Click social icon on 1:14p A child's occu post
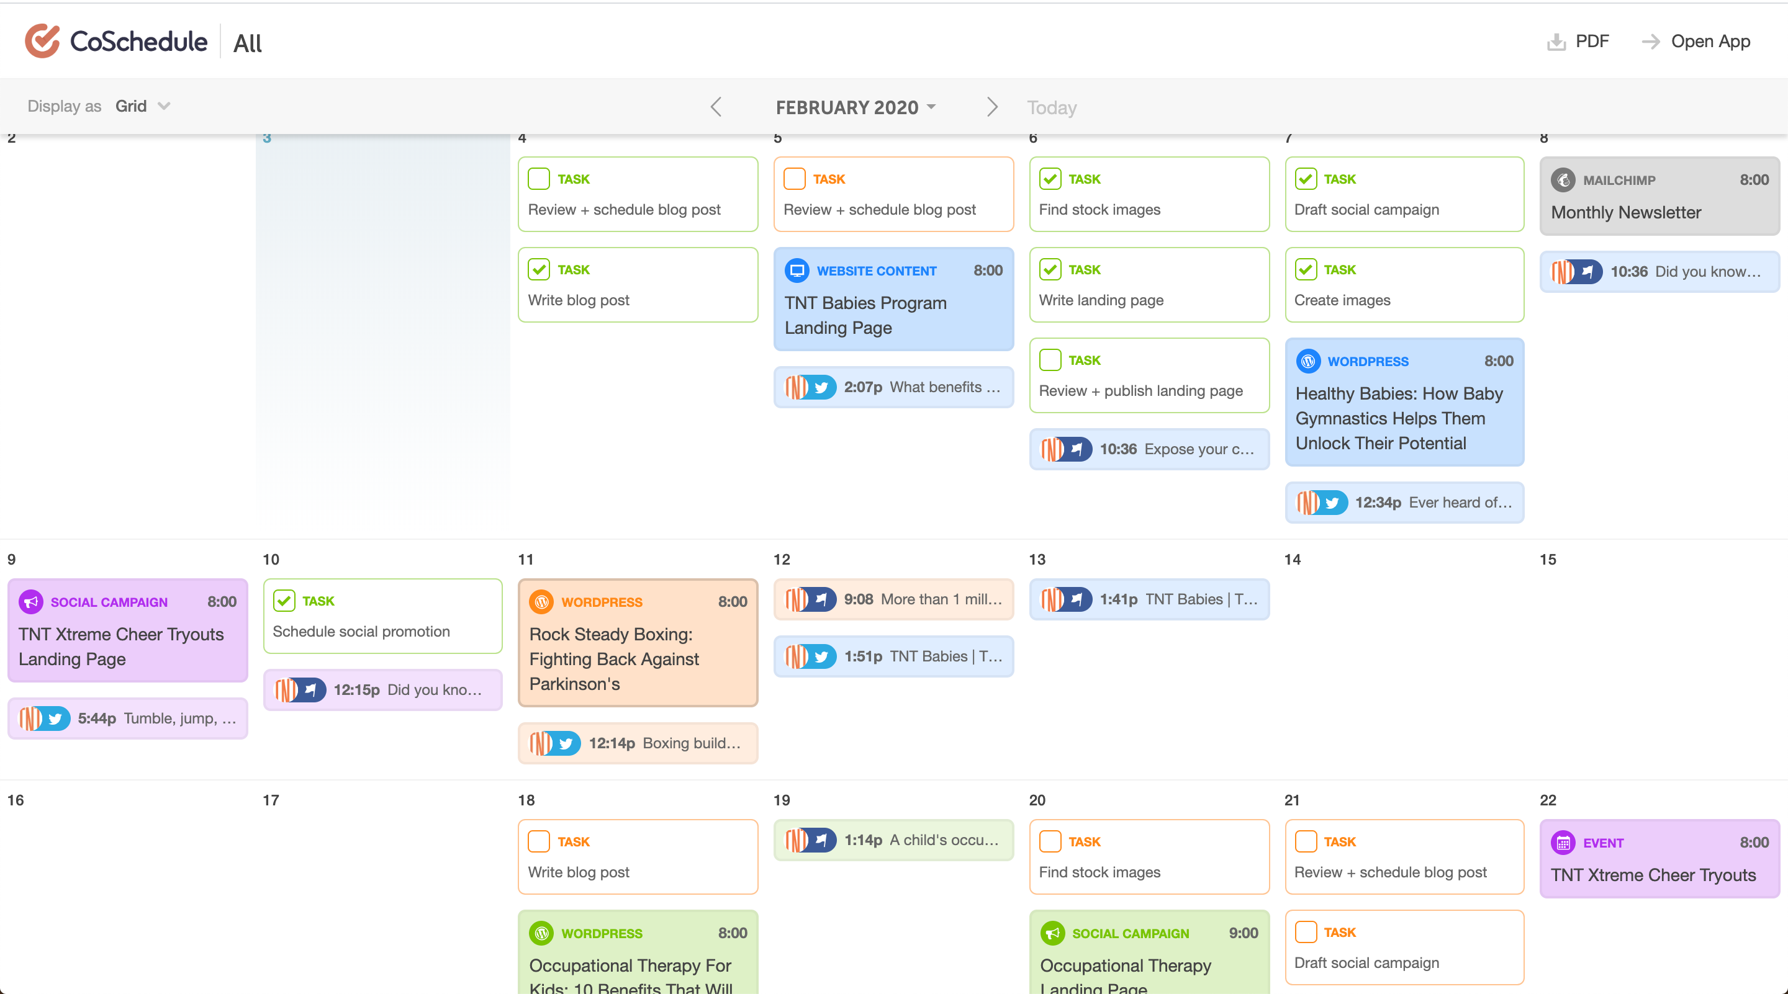This screenshot has height=994, width=1788. tap(822, 840)
